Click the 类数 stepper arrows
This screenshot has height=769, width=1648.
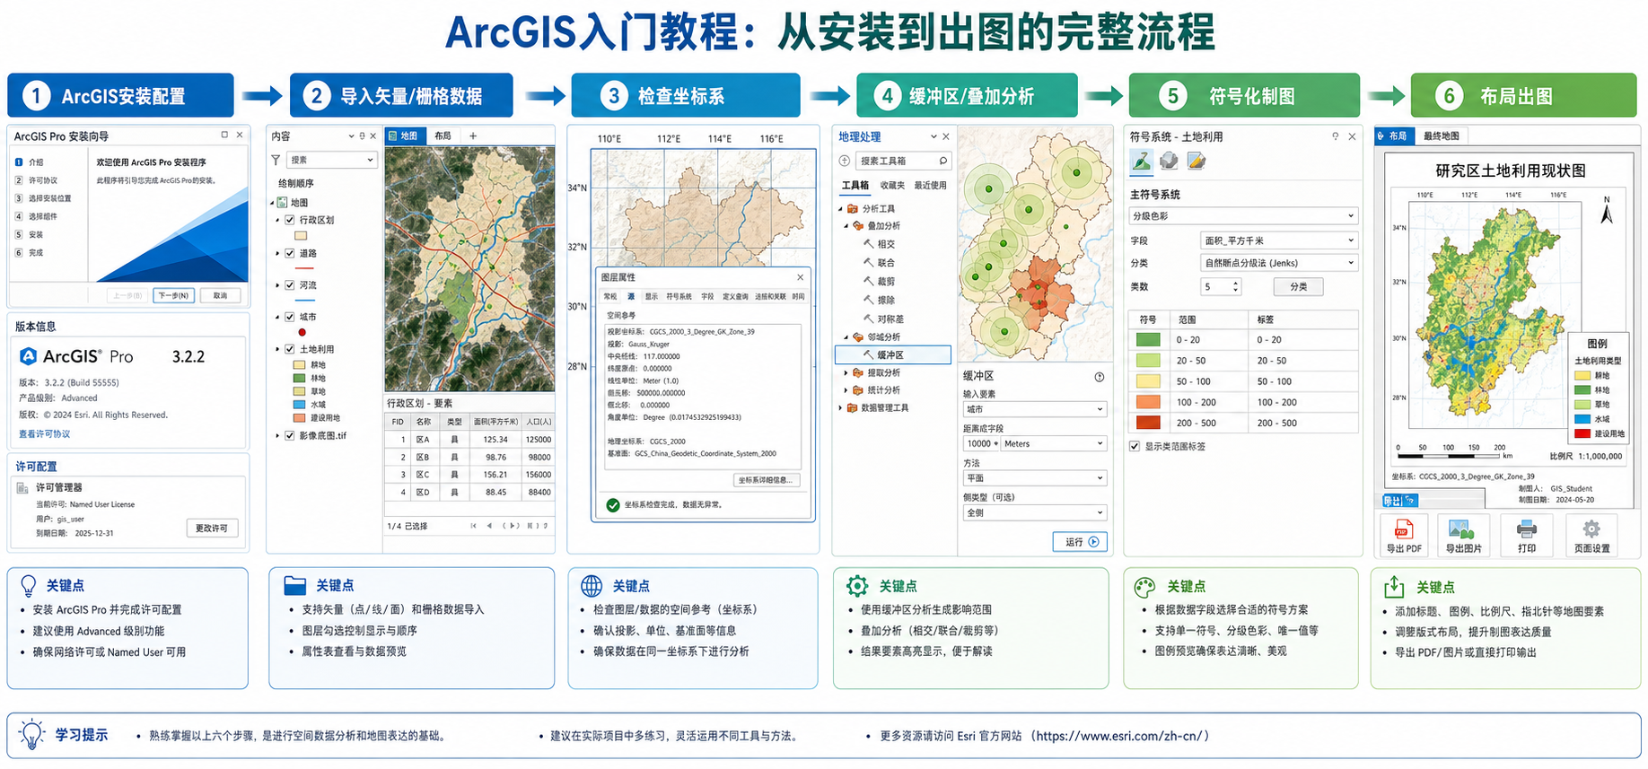(x=1236, y=286)
